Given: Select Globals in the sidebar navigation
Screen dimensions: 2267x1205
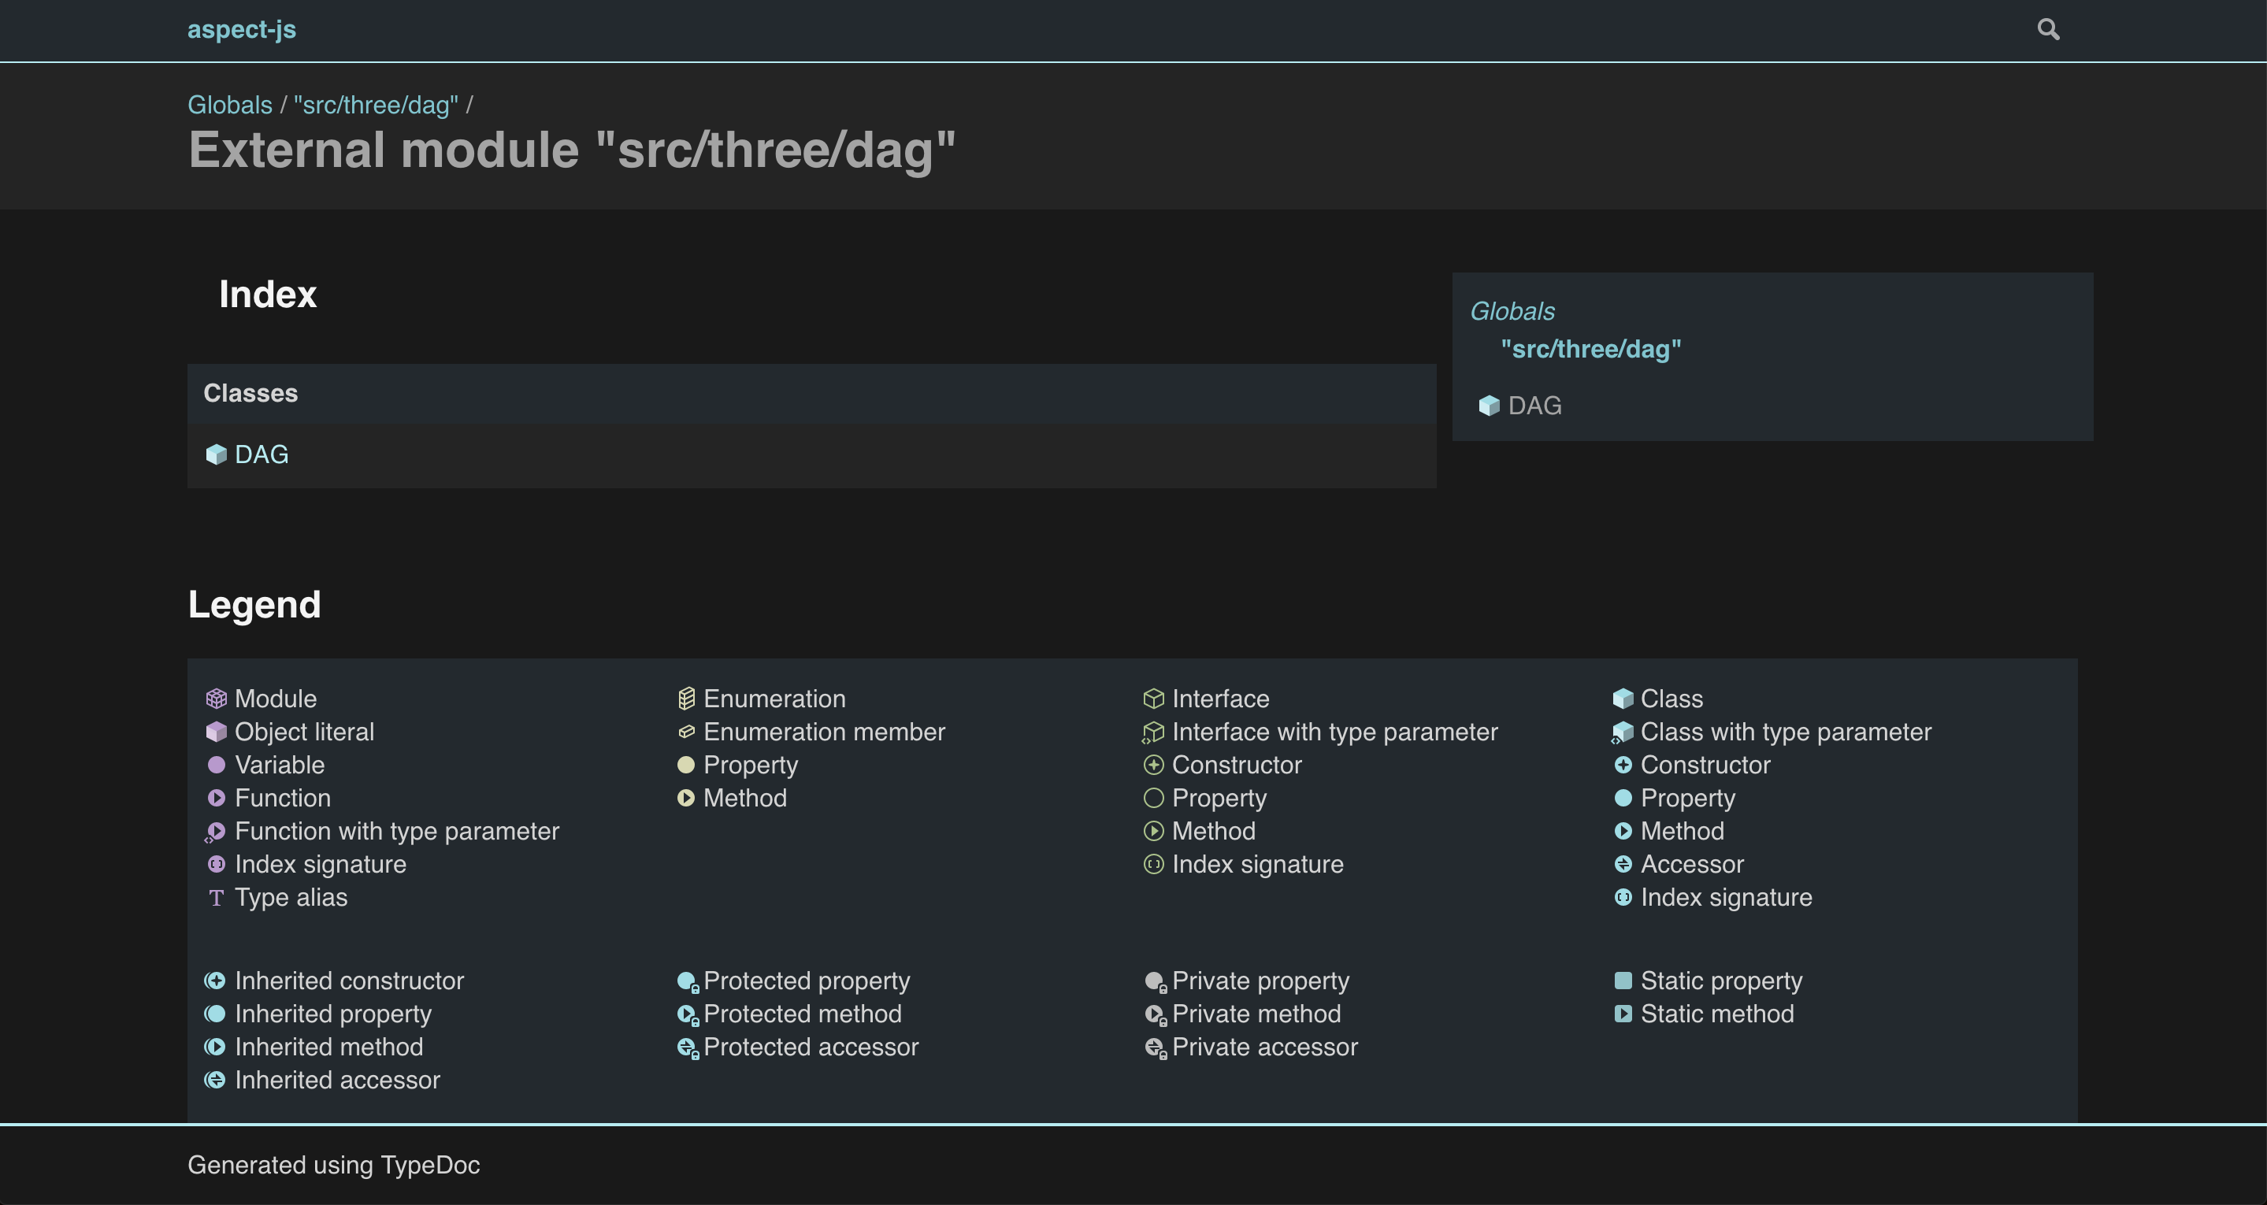Looking at the screenshot, I should tap(1512, 312).
